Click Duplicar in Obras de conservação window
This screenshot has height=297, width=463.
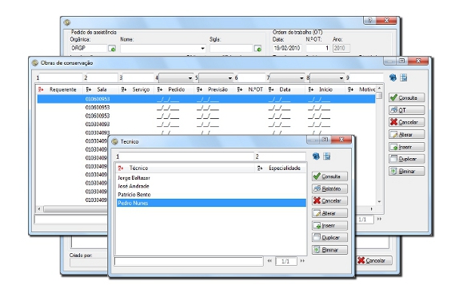tap(406, 159)
